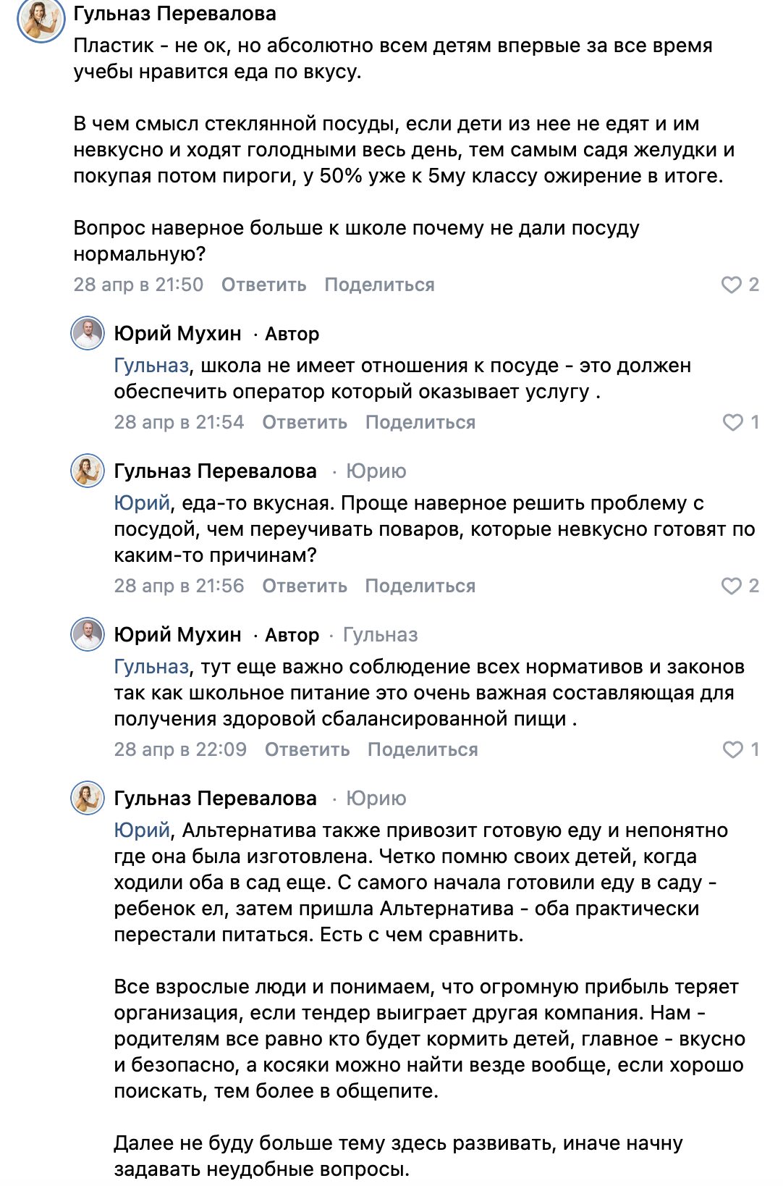Share the 28 апр 21:50 comment
783x1186 pixels.
coord(379,285)
